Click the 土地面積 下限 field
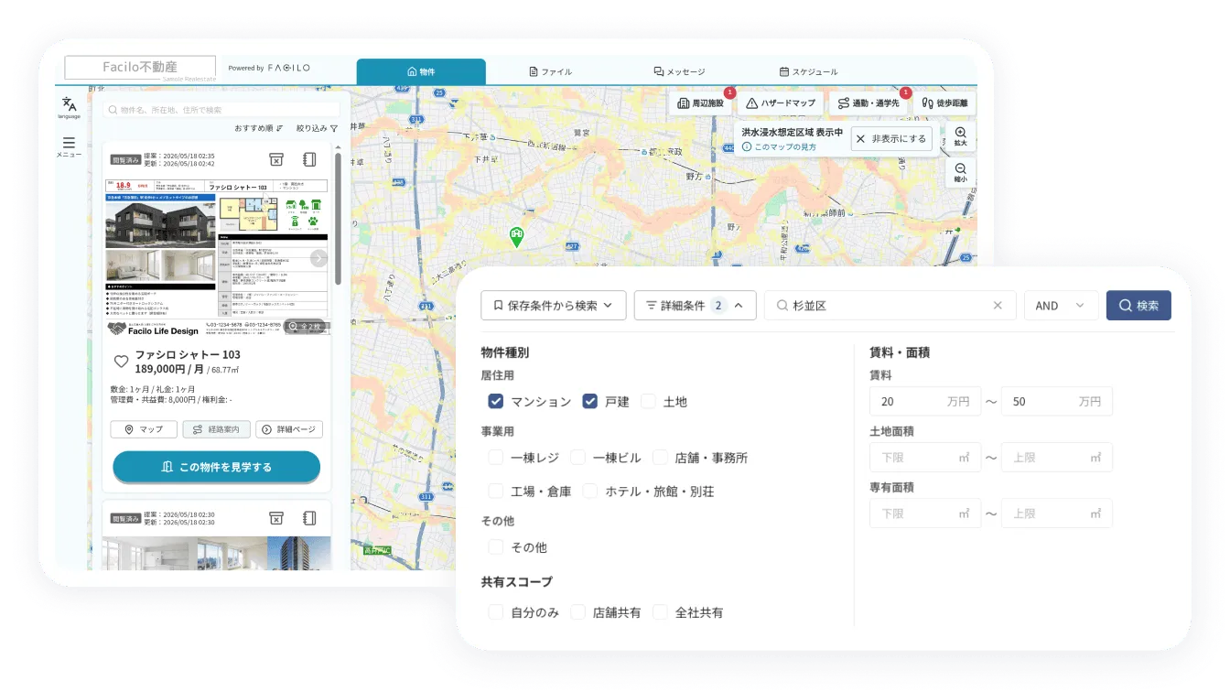Image resolution: width=1230 pixels, height=692 pixels. [x=925, y=457]
